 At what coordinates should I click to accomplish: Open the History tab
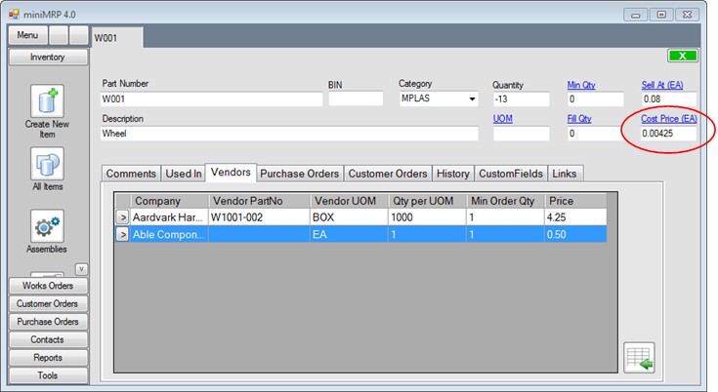click(452, 174)
